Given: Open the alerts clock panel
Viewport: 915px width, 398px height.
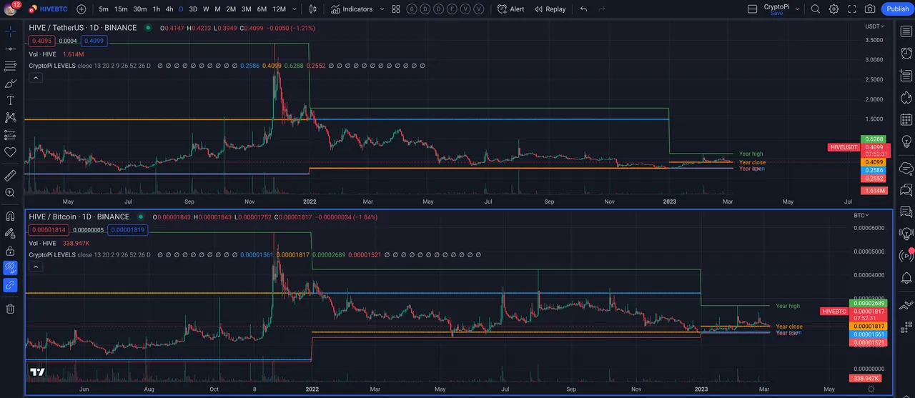Looking at the screenshot, I should [906, 54].
